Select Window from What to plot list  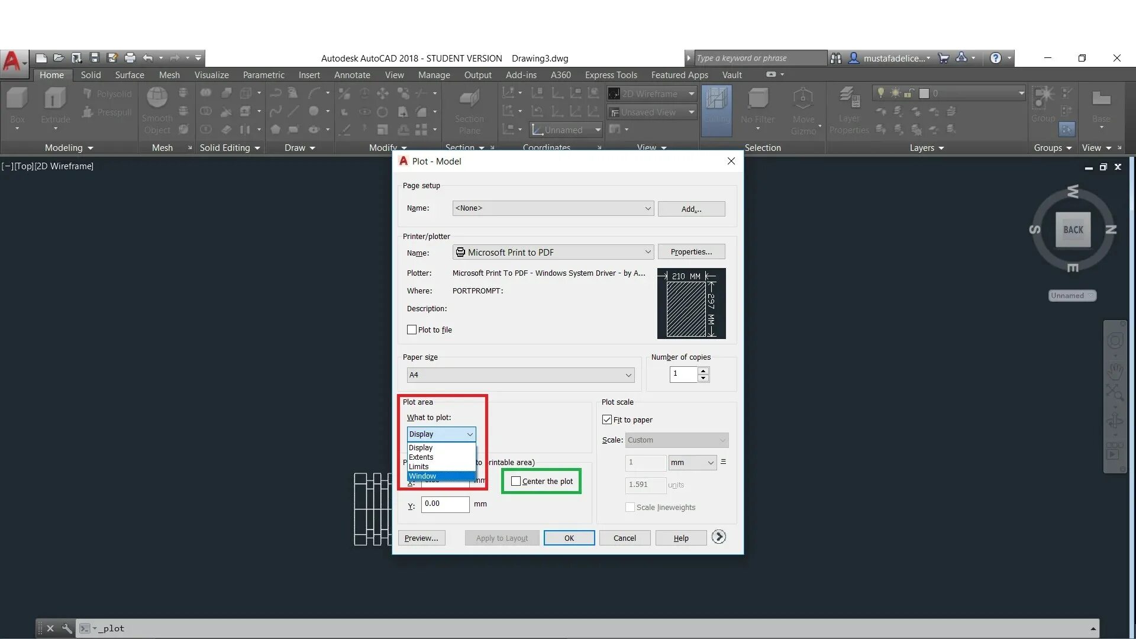422,476
